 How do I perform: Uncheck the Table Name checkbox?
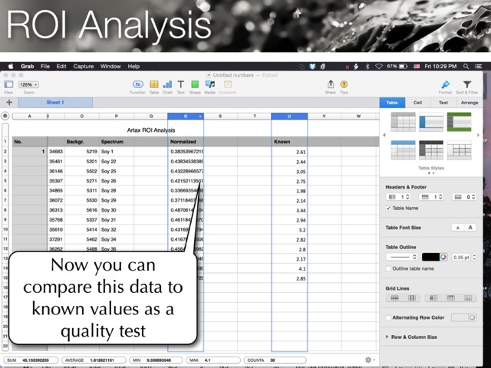pos(388,208)
